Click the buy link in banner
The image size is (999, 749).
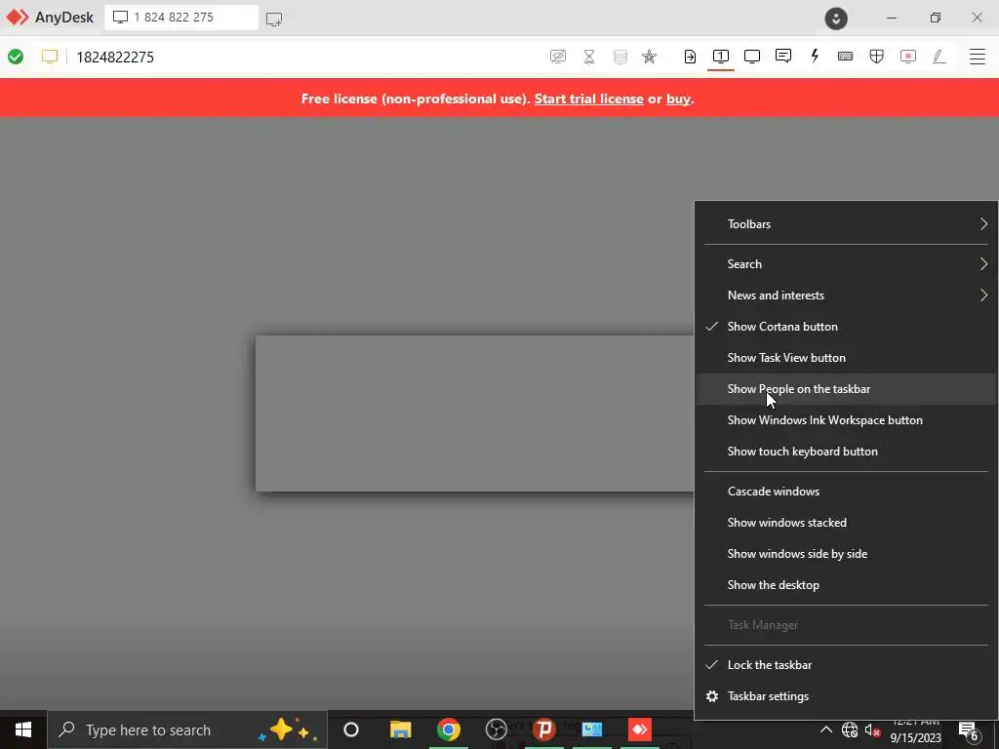click(x=679, y=99)
